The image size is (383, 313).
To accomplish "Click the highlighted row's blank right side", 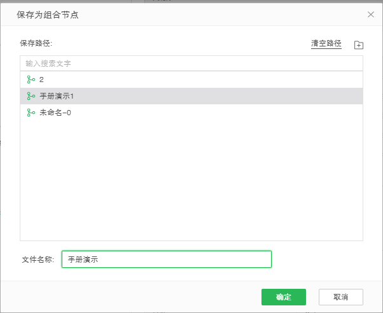I will 254,96.
